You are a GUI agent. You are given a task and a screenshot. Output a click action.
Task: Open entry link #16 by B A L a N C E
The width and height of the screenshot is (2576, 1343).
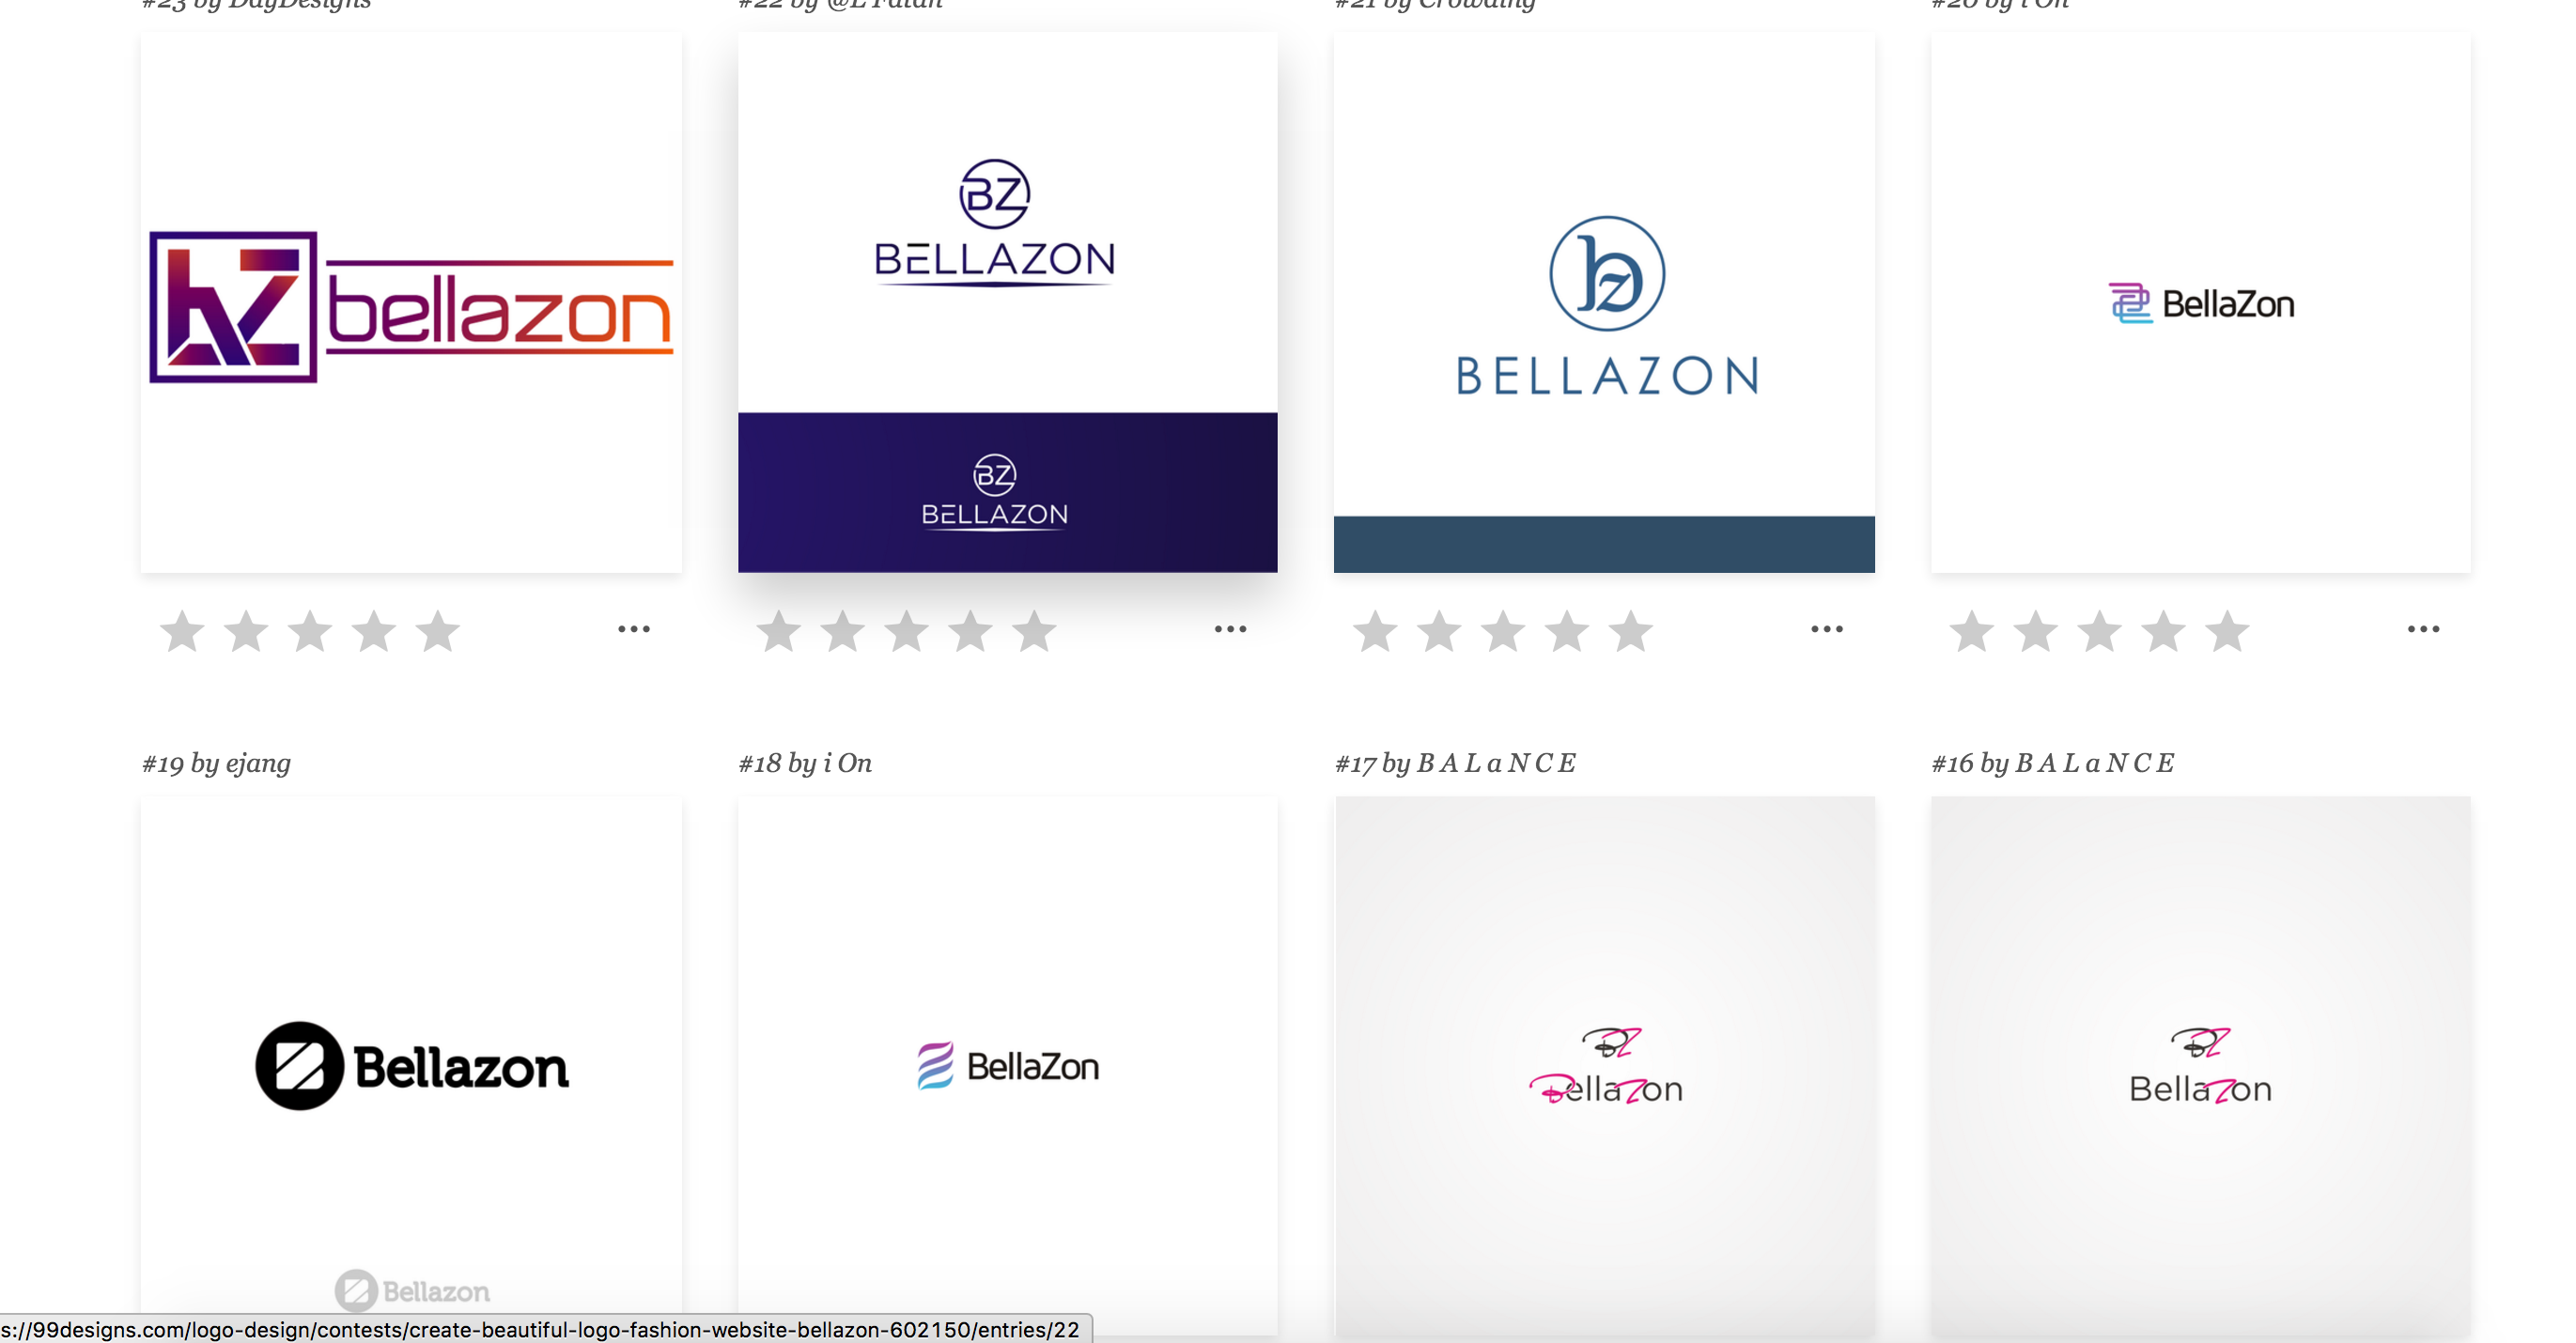(x=2053, y=763)
